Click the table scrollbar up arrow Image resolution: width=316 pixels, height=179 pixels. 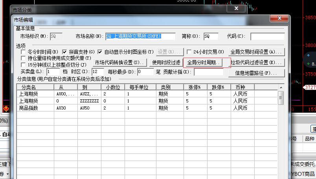coord(281,88)
